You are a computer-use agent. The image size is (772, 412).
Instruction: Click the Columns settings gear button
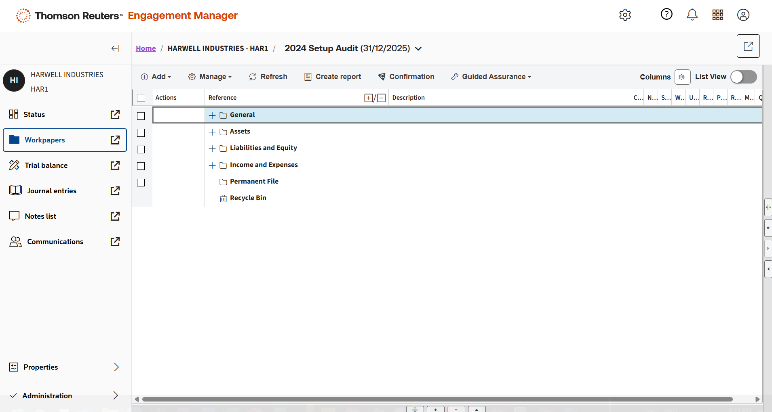tap(682, 77)
